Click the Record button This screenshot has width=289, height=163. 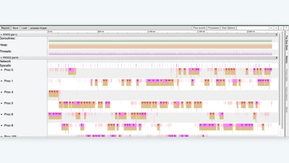tap(5, 28)
